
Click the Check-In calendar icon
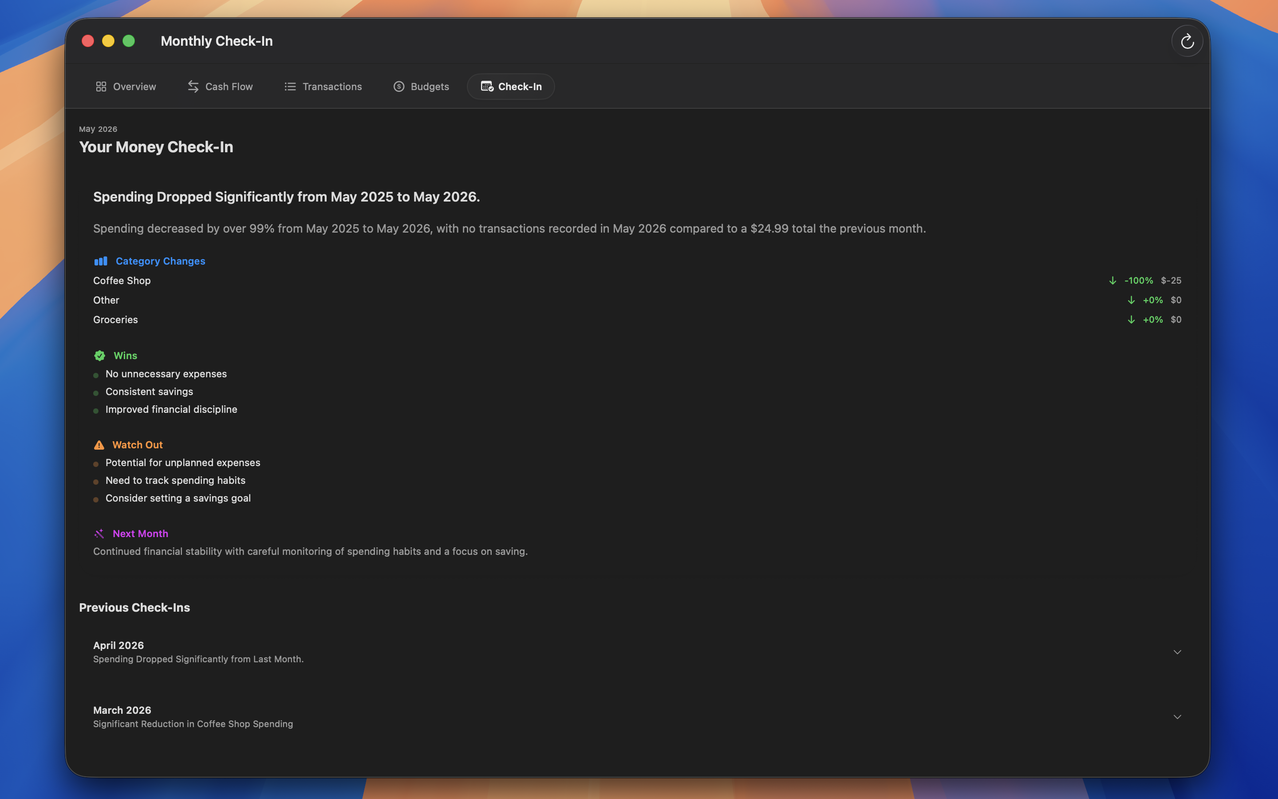coord(487,87)
